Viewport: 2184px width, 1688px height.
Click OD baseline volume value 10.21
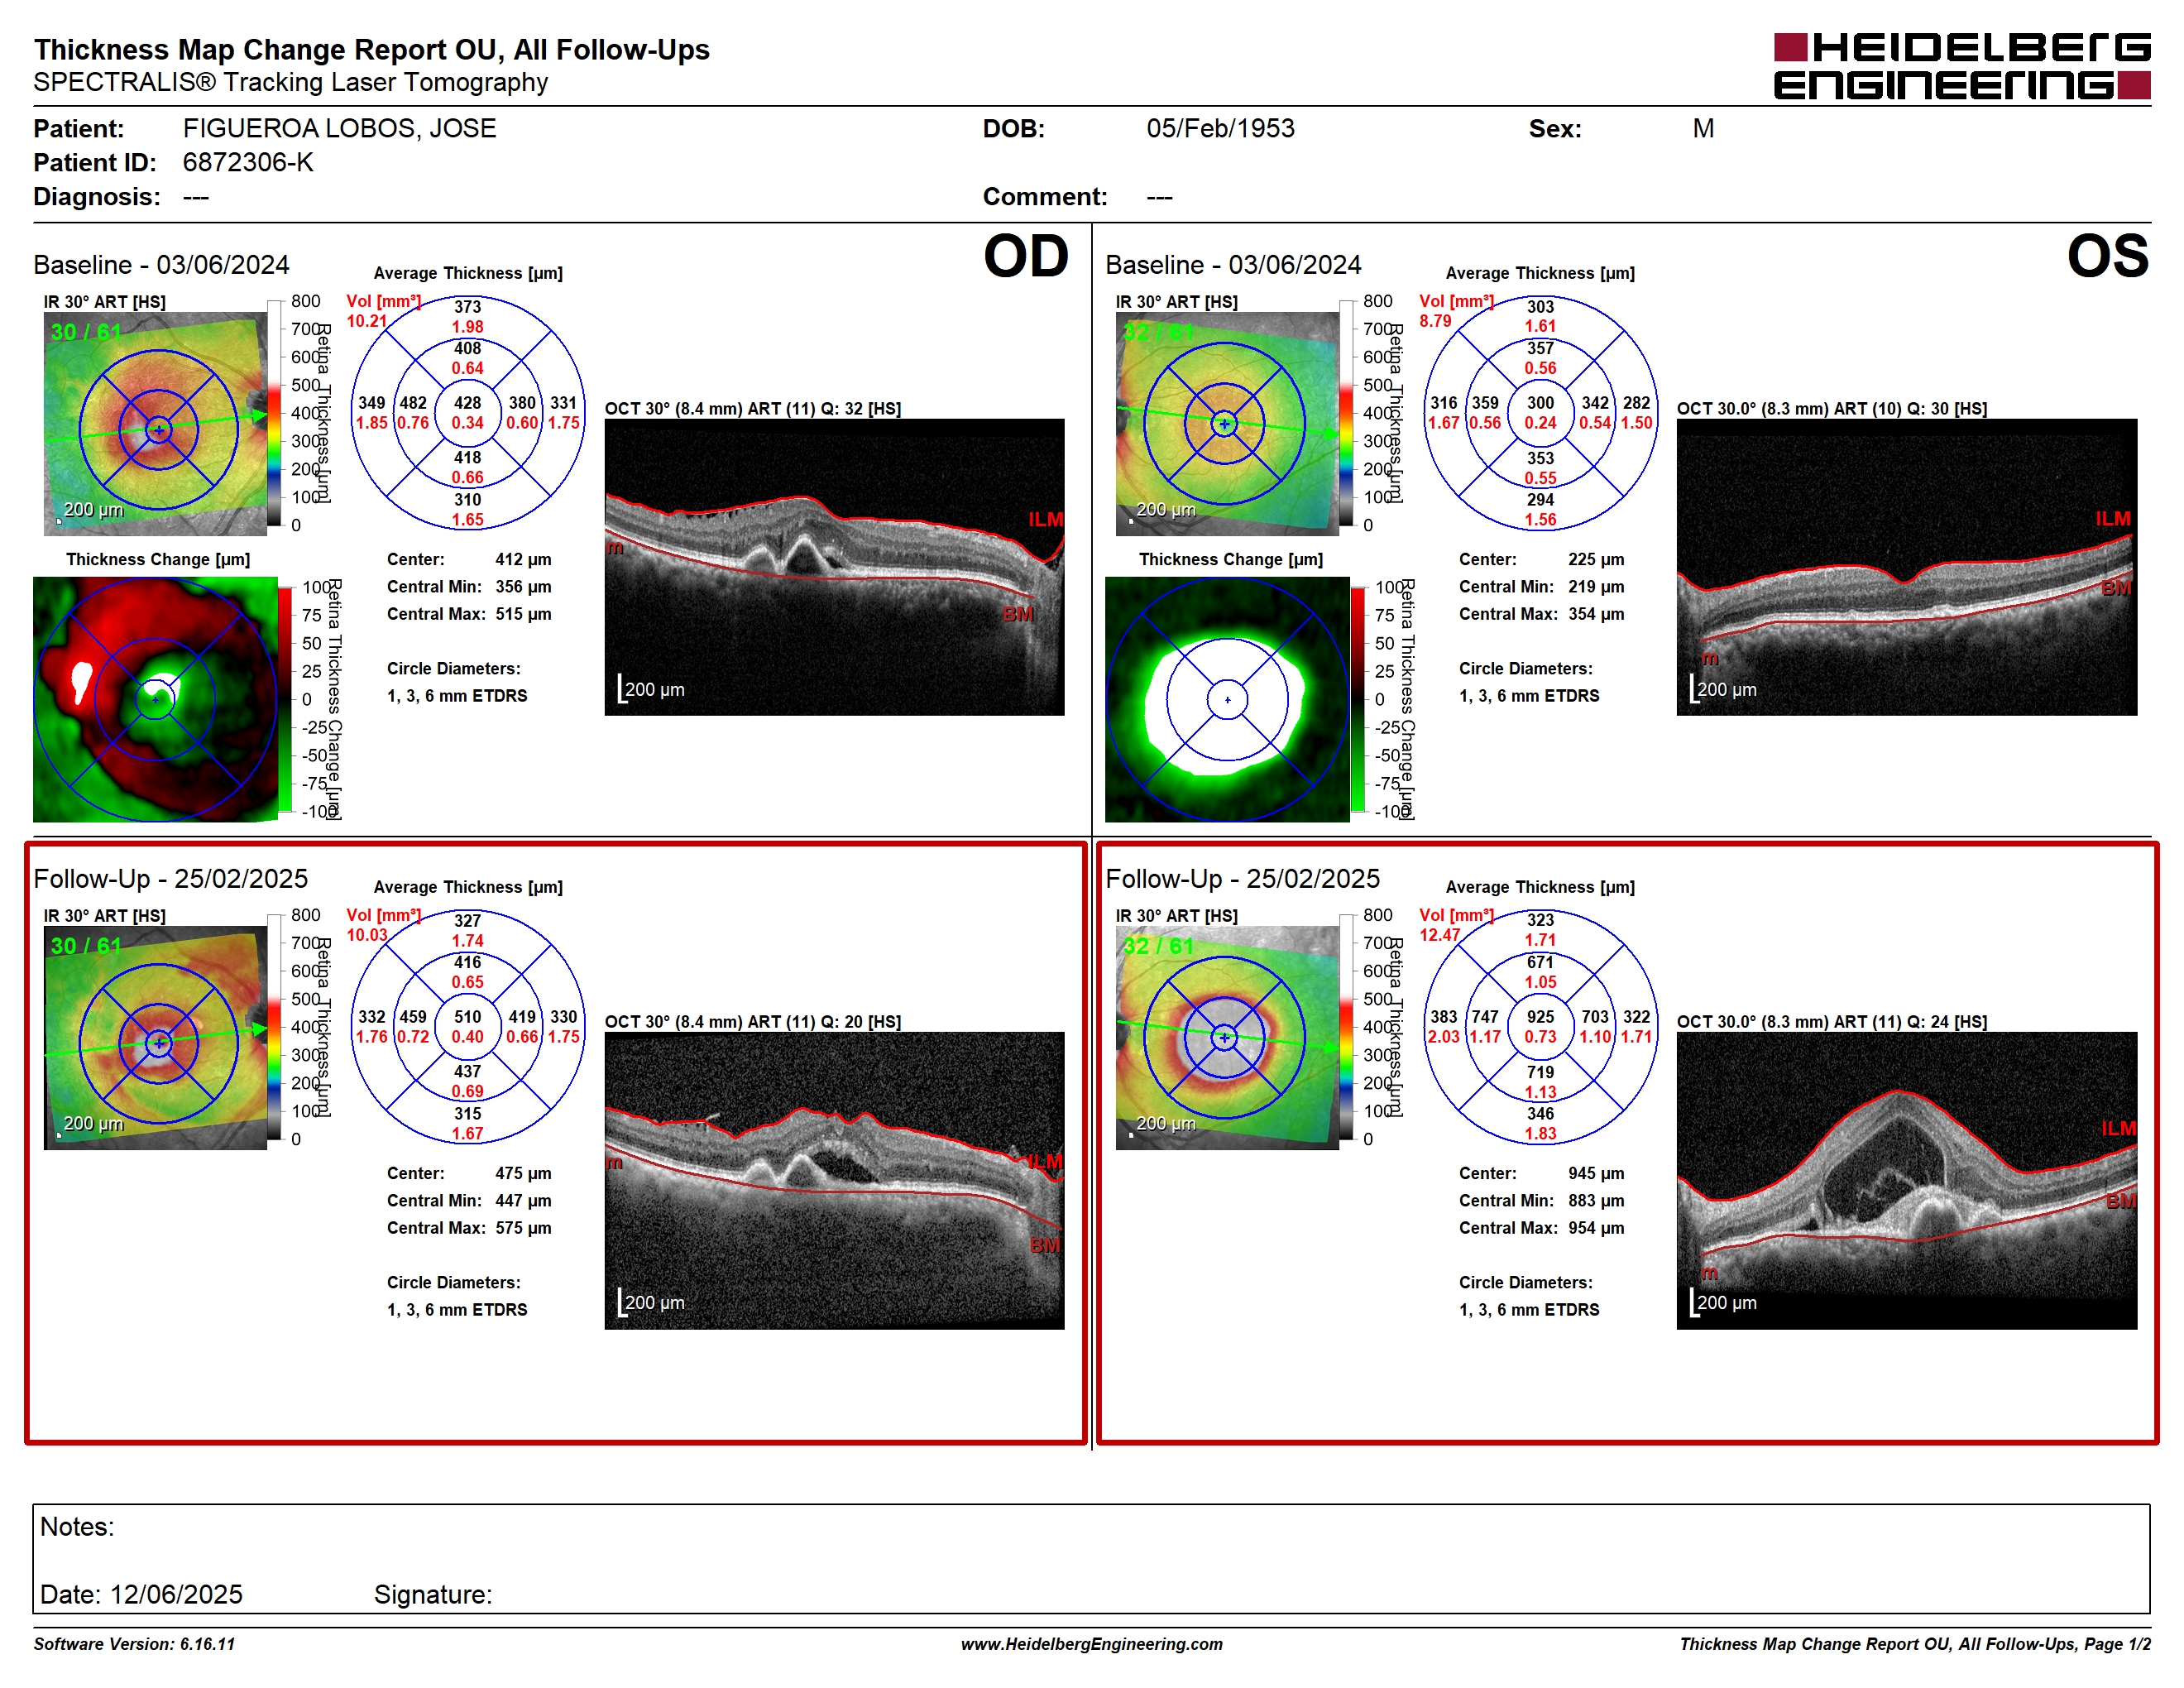366,321
